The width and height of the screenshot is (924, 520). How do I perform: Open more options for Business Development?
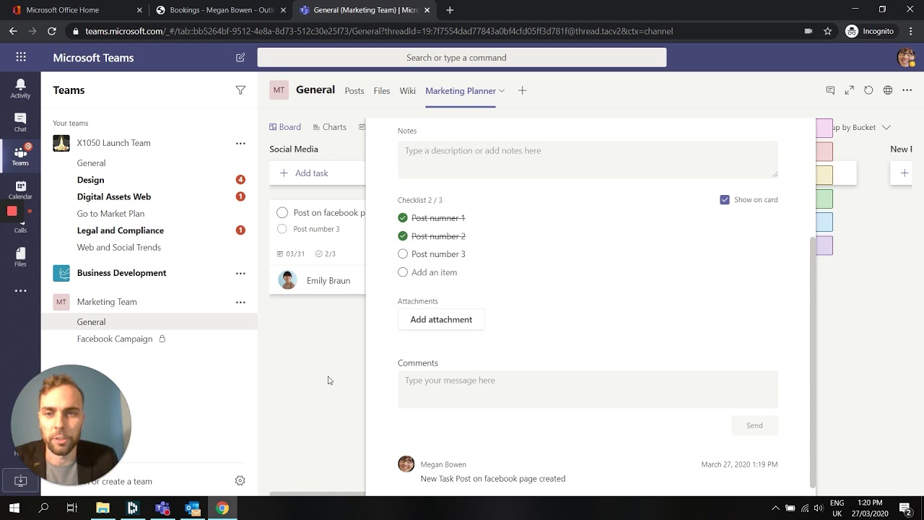pos(240,273)
